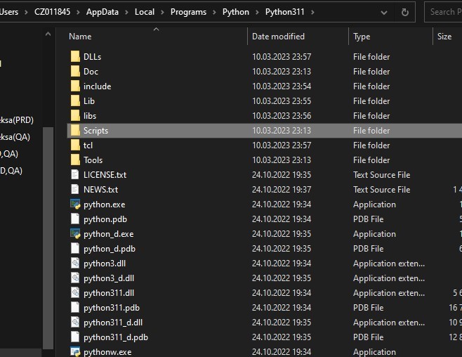
Task: Open the address bar history dropdown
Action: point(383,13)
